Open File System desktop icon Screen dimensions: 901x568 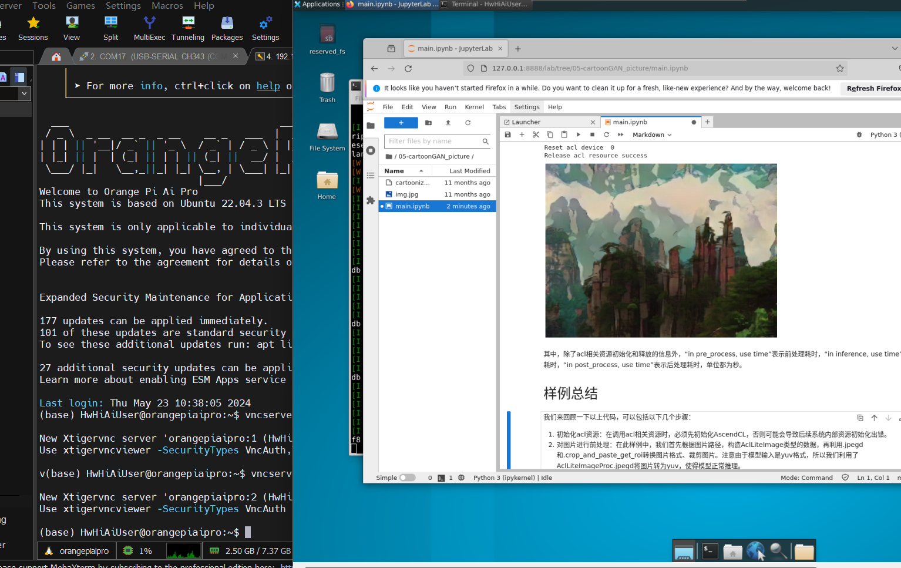coord(327,137)
